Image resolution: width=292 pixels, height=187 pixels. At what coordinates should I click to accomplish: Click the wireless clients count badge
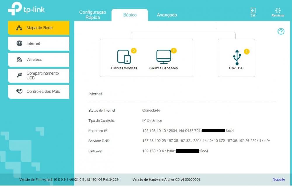(134, 51)
